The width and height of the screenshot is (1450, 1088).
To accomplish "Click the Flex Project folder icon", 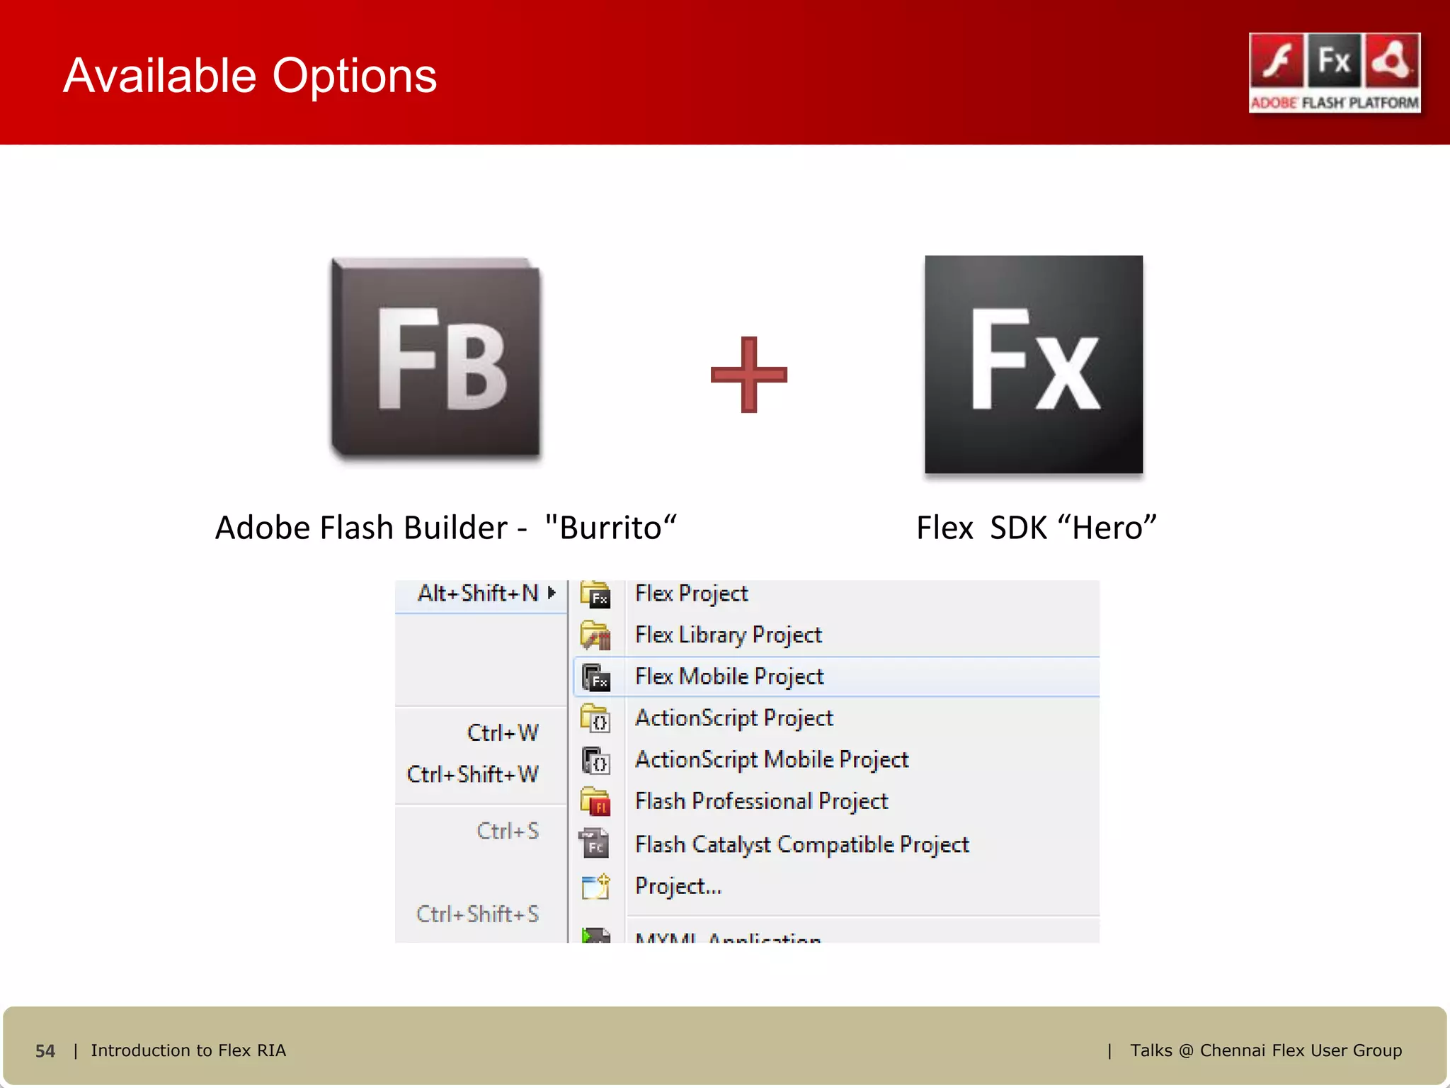I will coord(596,594).
